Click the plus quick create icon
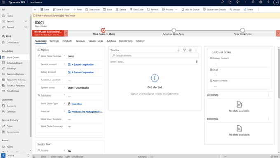The image size is (280, 158). (x=245, y=2)
